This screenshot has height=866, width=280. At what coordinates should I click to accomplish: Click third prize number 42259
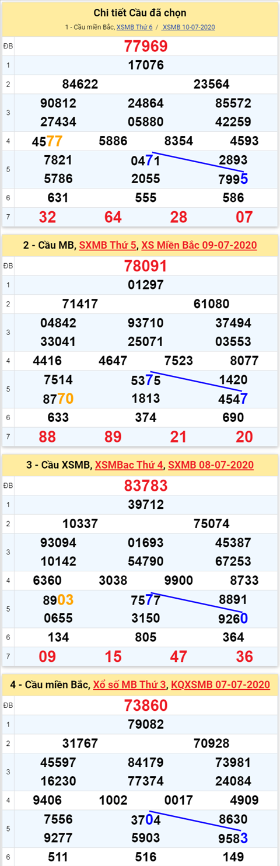[x=233, y=122]
